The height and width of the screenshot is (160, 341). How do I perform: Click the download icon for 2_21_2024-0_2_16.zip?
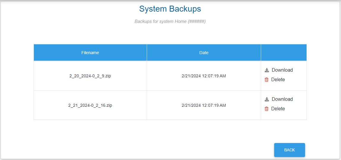pos(267,99)
